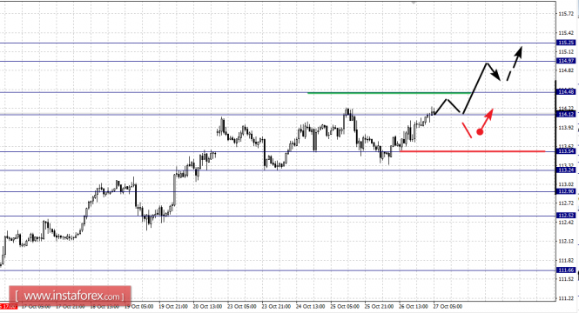Select the 23 Oct 05:00 time label

(241, 306)
